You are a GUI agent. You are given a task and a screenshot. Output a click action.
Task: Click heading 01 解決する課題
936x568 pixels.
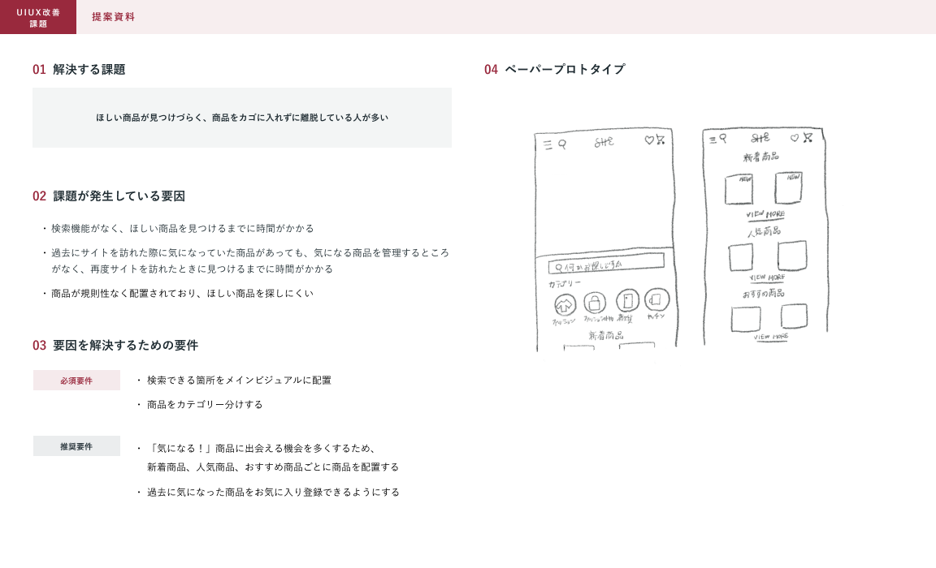point(79,69)
